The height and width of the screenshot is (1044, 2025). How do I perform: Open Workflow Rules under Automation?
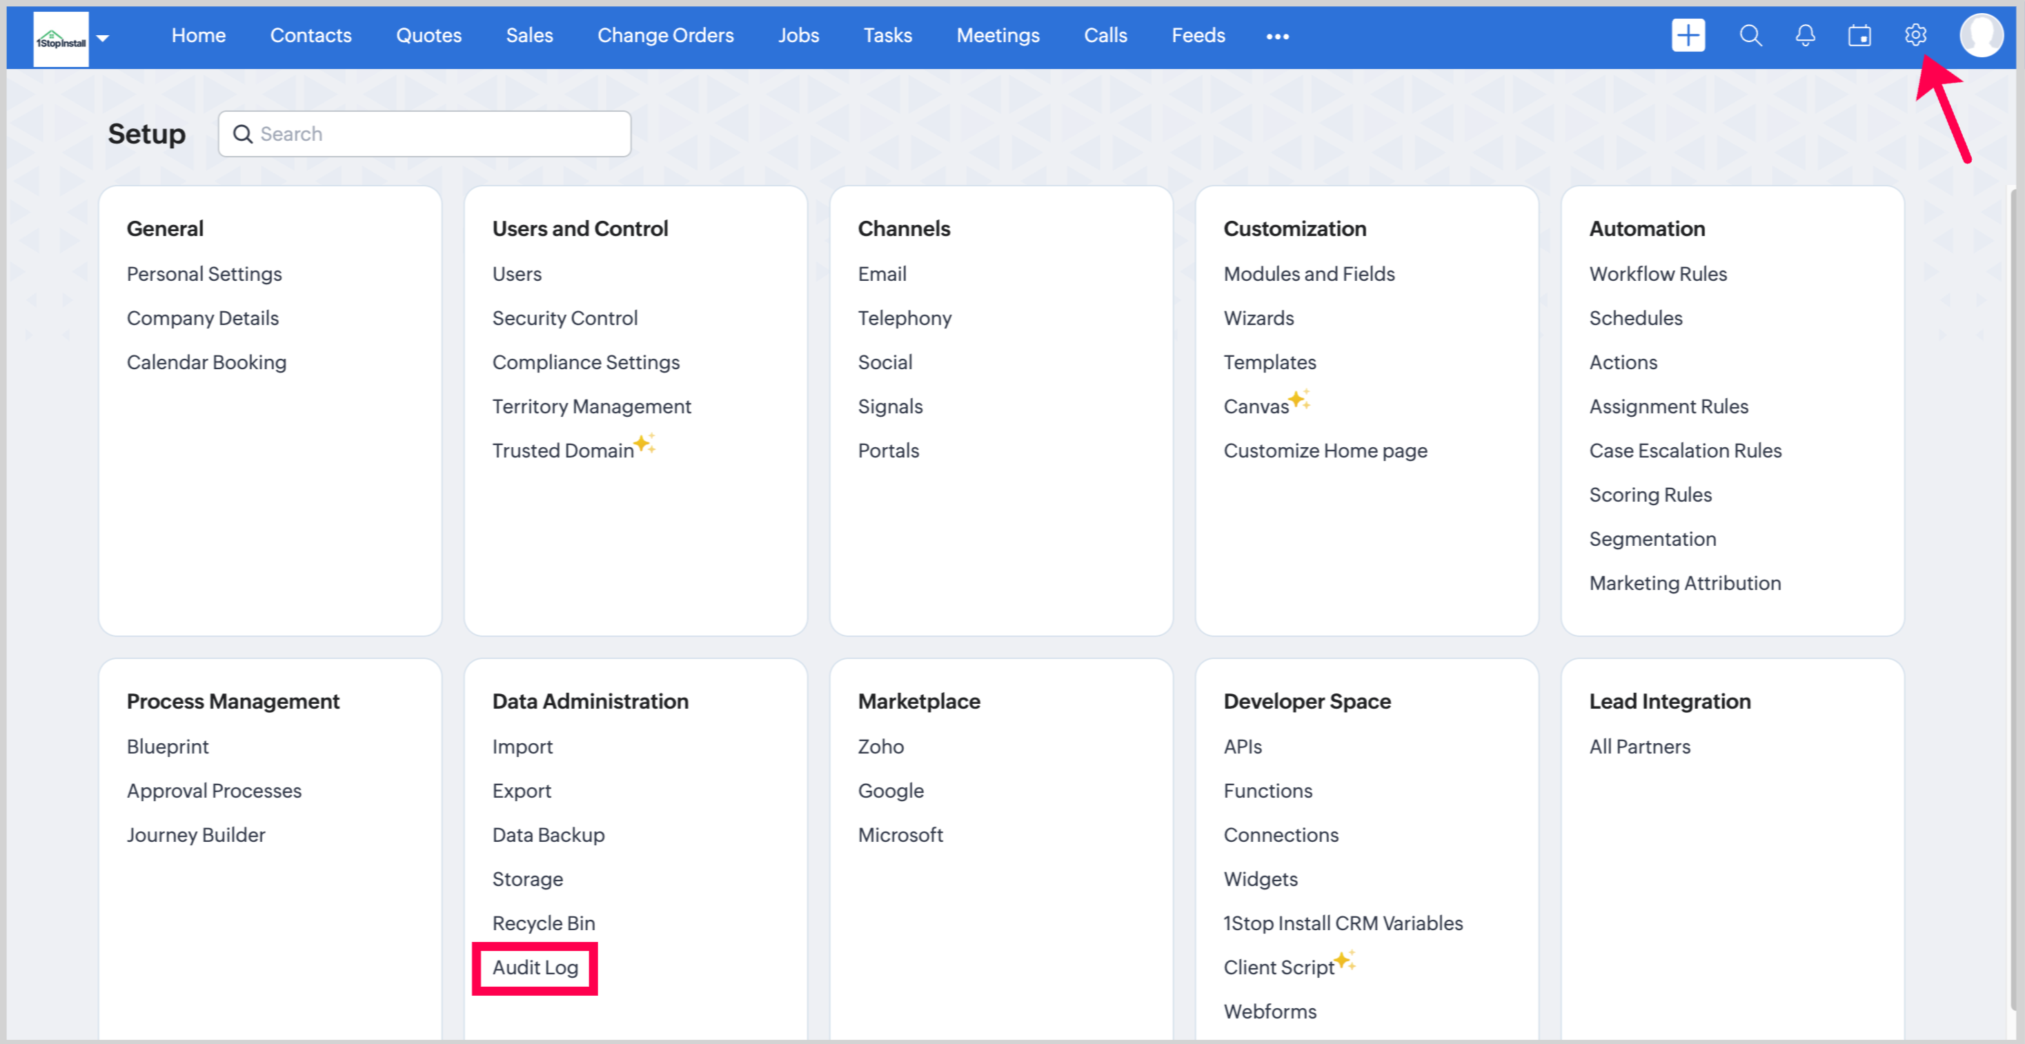point(1657,273)
